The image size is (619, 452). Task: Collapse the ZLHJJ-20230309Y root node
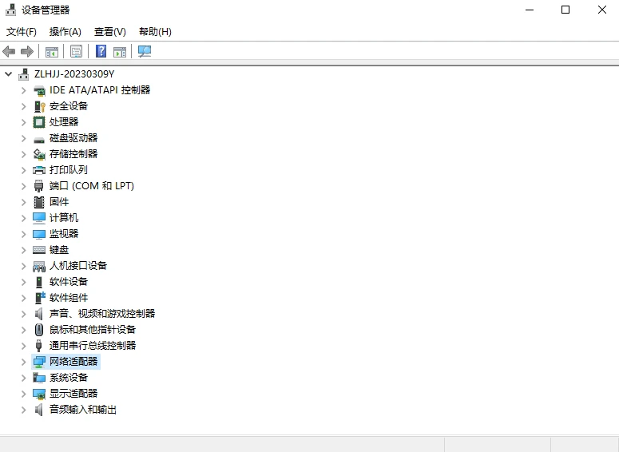point(8,74)
